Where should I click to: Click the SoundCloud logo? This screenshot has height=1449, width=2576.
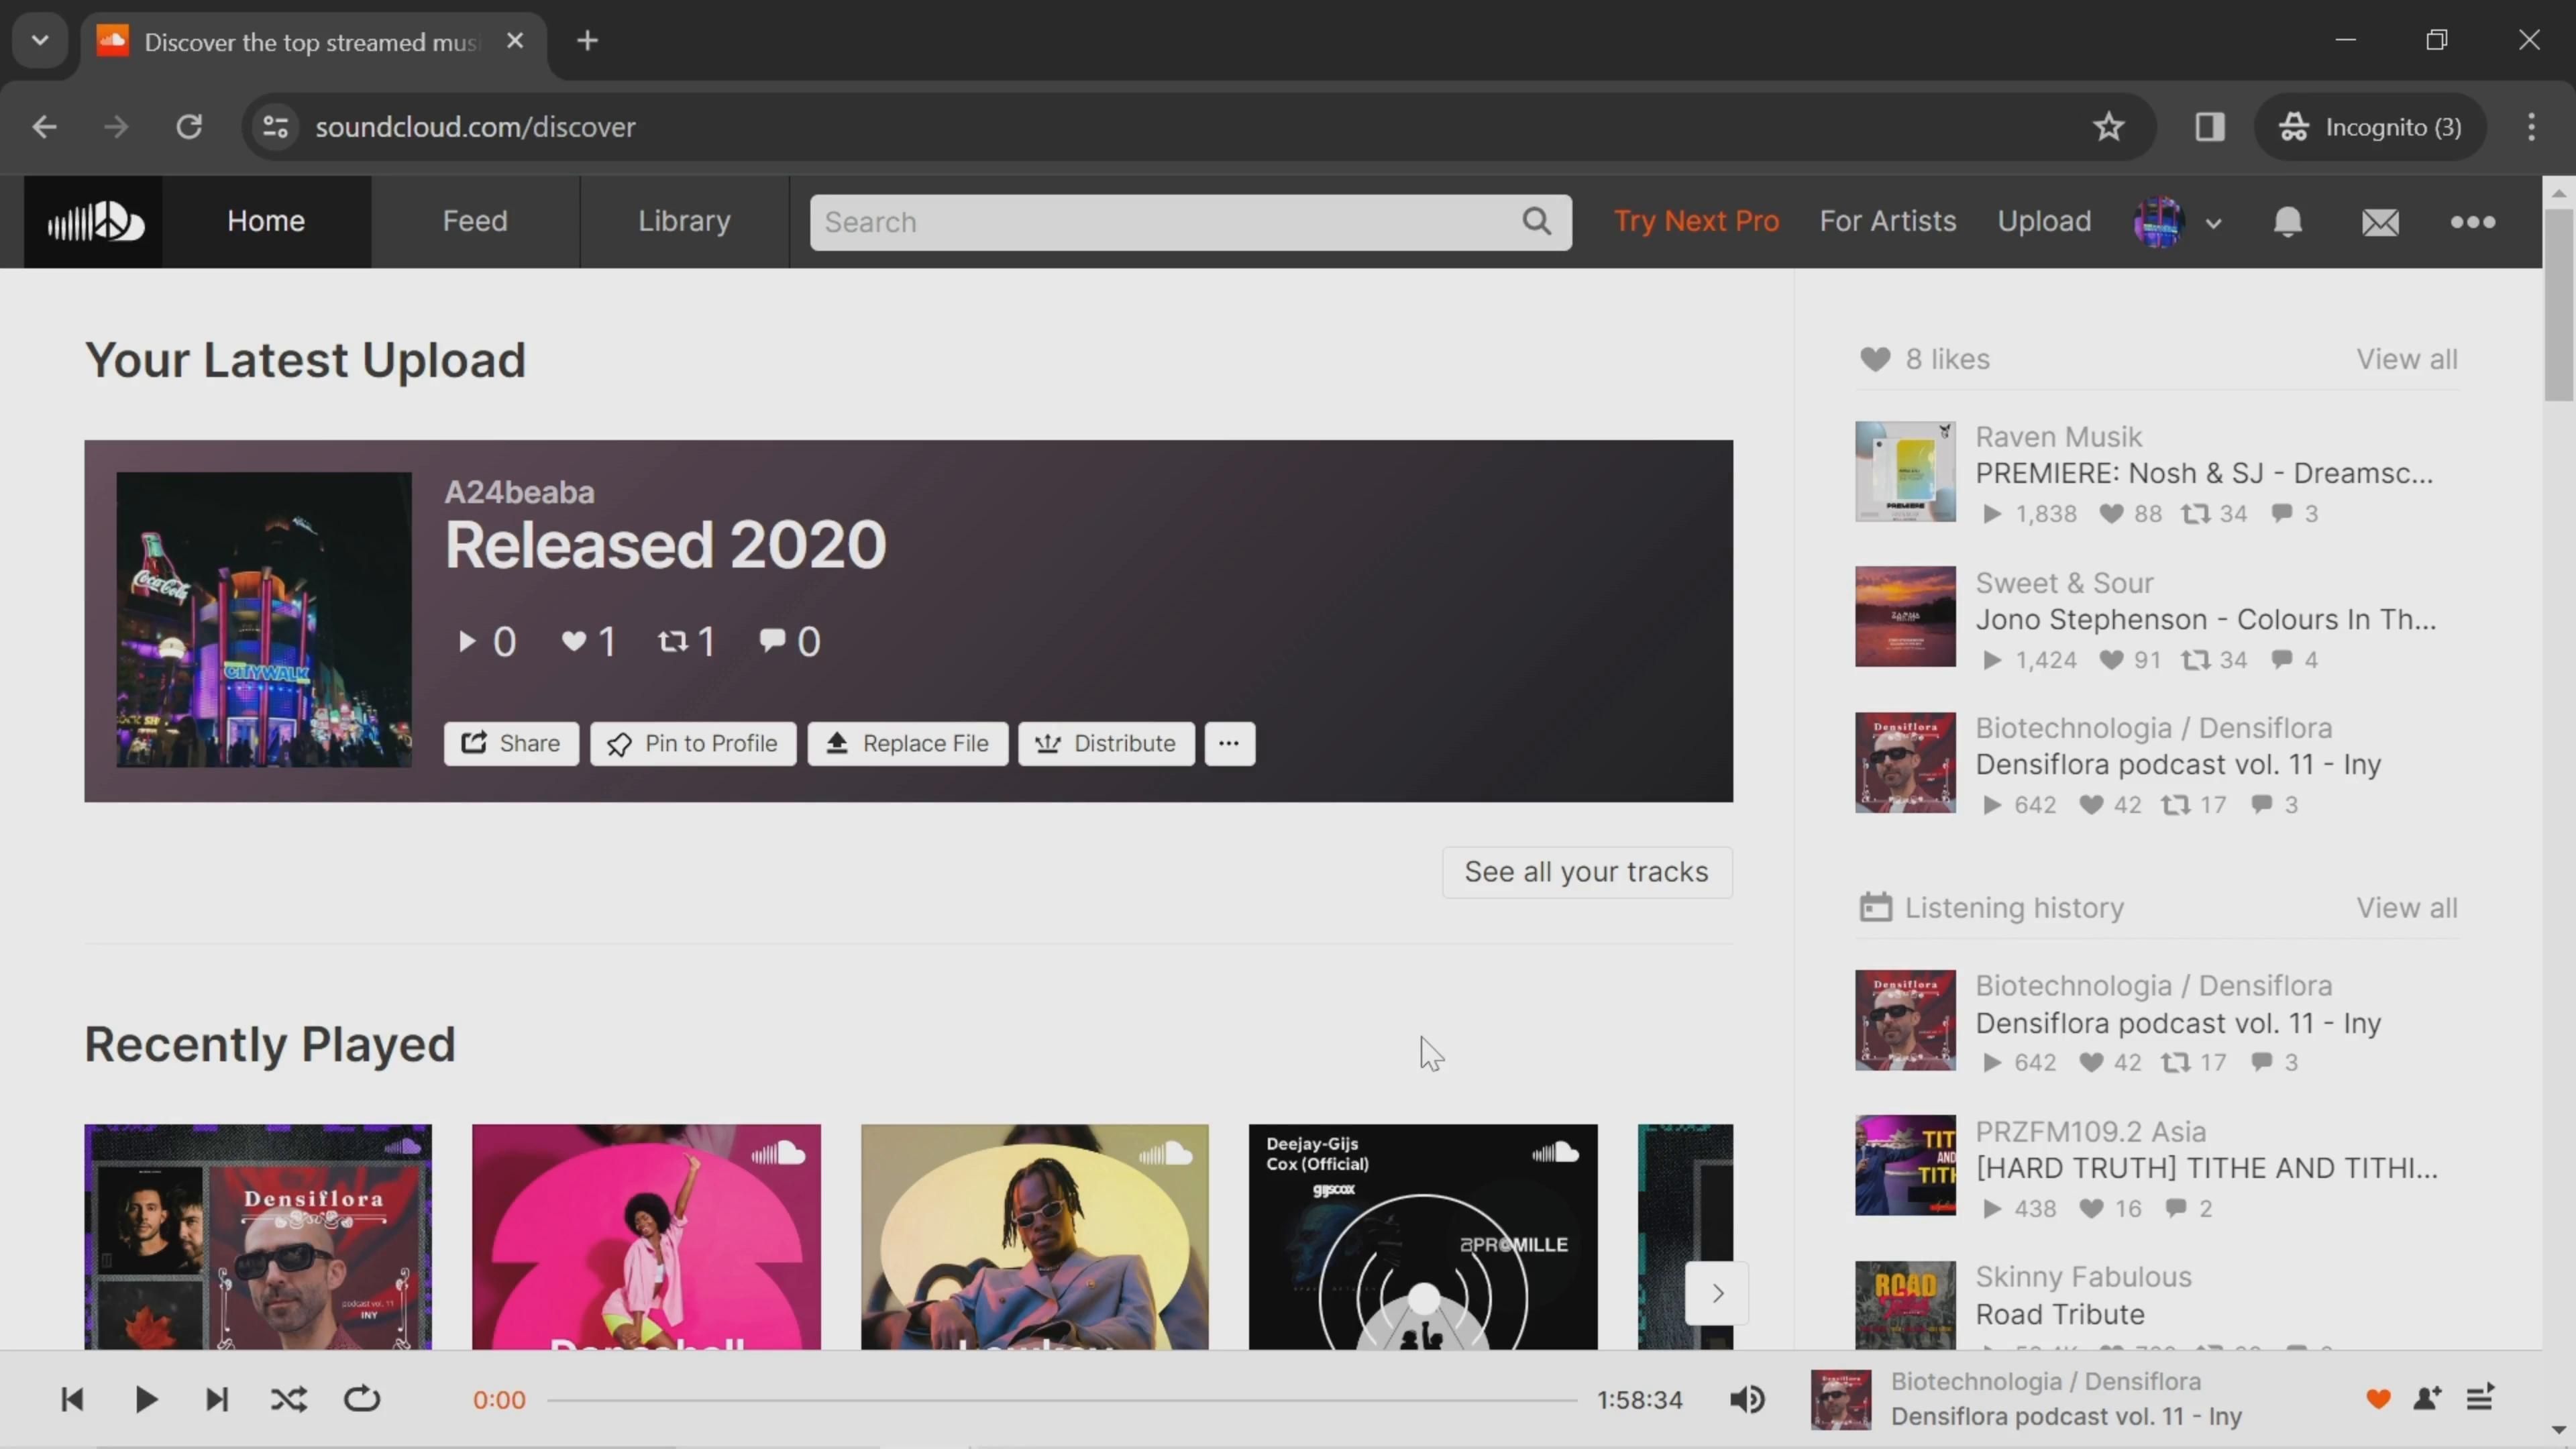pos(94,221)
